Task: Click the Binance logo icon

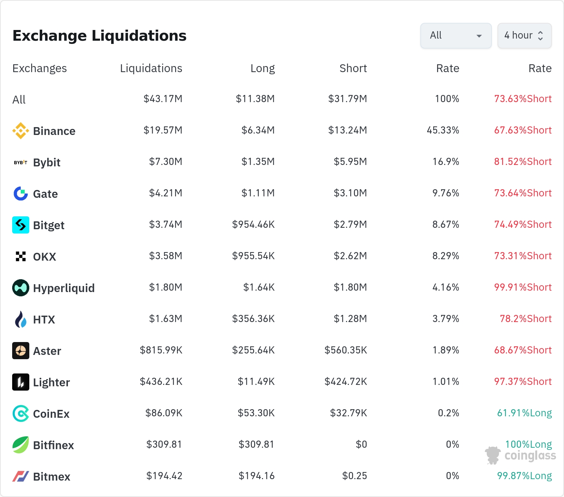Action: pos(21,131)
